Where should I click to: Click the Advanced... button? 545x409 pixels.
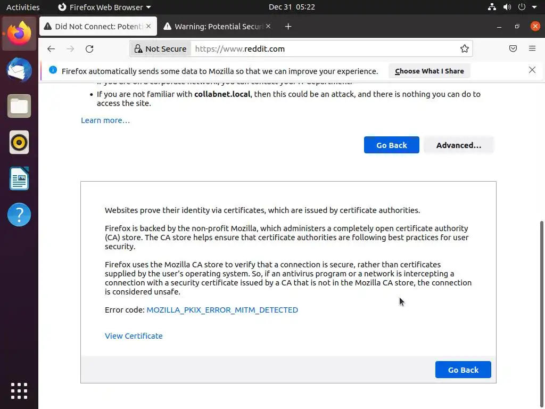[x=458, y=145]
